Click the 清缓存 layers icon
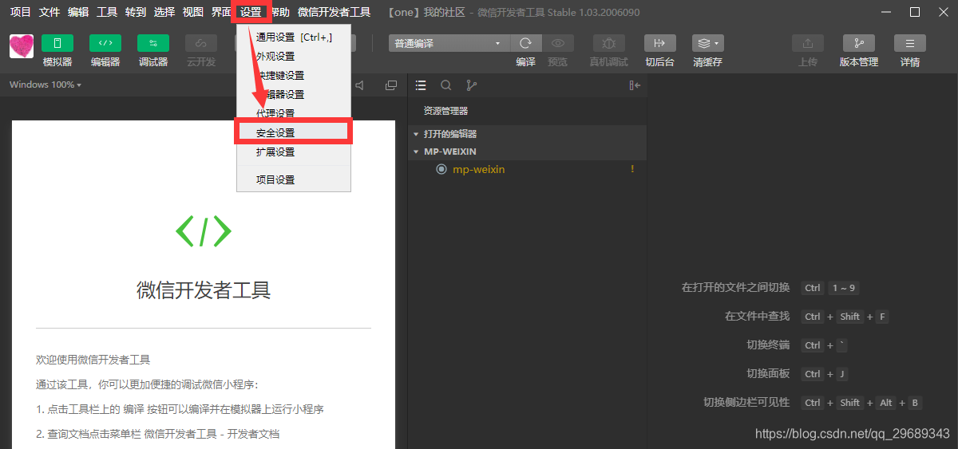The height and width of the screenshot is (449, 958). click(x=707, y=43)
